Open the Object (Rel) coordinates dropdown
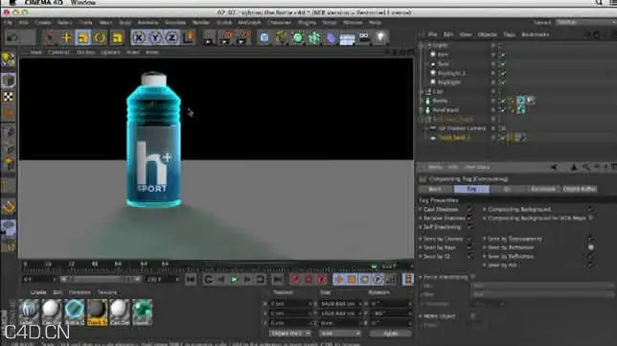Screen dimensions: 617x346 coord(290,334)
